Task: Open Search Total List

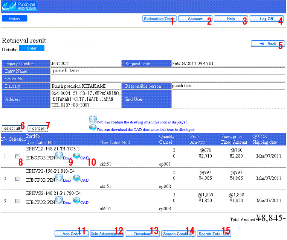Action: [214, 234]
